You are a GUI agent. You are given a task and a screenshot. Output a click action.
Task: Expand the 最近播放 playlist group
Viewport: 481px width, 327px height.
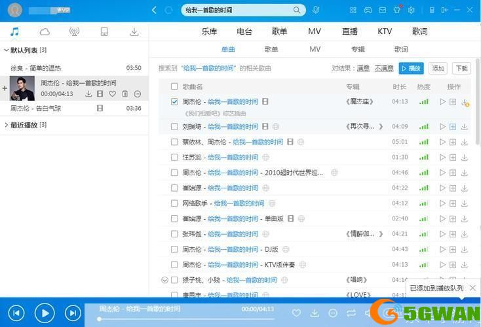coord(6,125)
